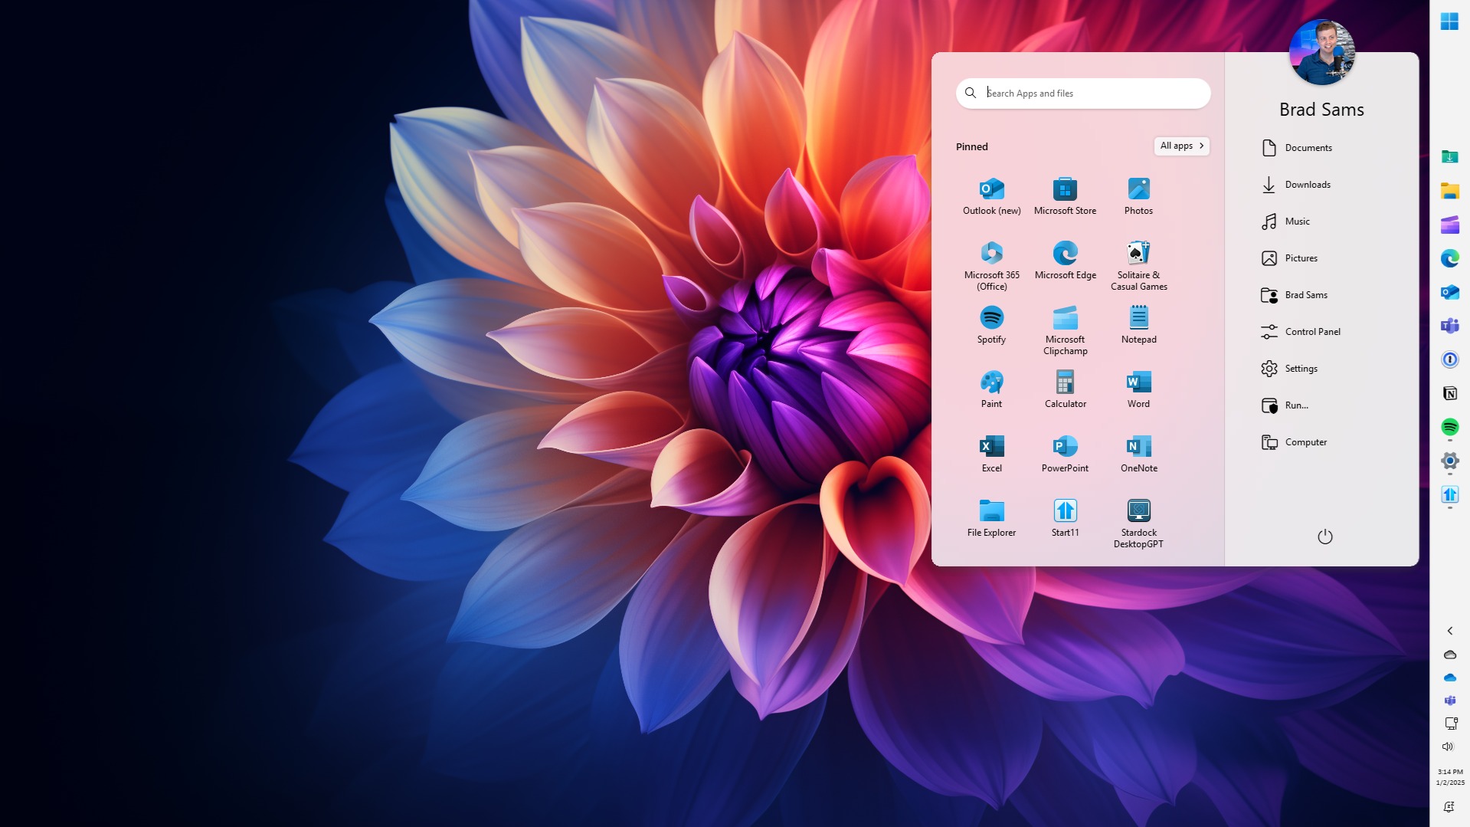The height and width of the screenshot is (827, 1470).
Task: Open the Music folder shortcut
Action: click(x=1285, y=222)
